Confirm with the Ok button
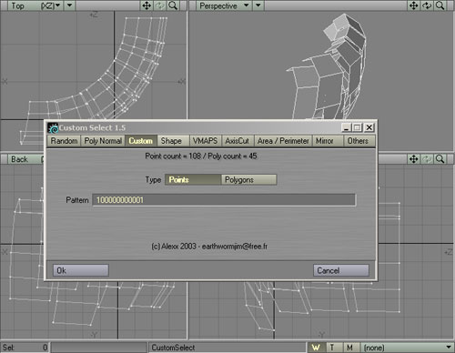This screenshot has height=353, width=455. (81, 270)
